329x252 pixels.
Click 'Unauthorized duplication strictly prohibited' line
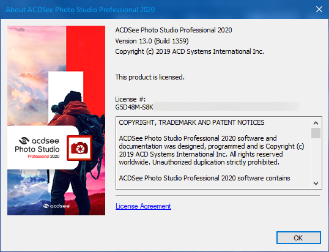tap(216, 162)
